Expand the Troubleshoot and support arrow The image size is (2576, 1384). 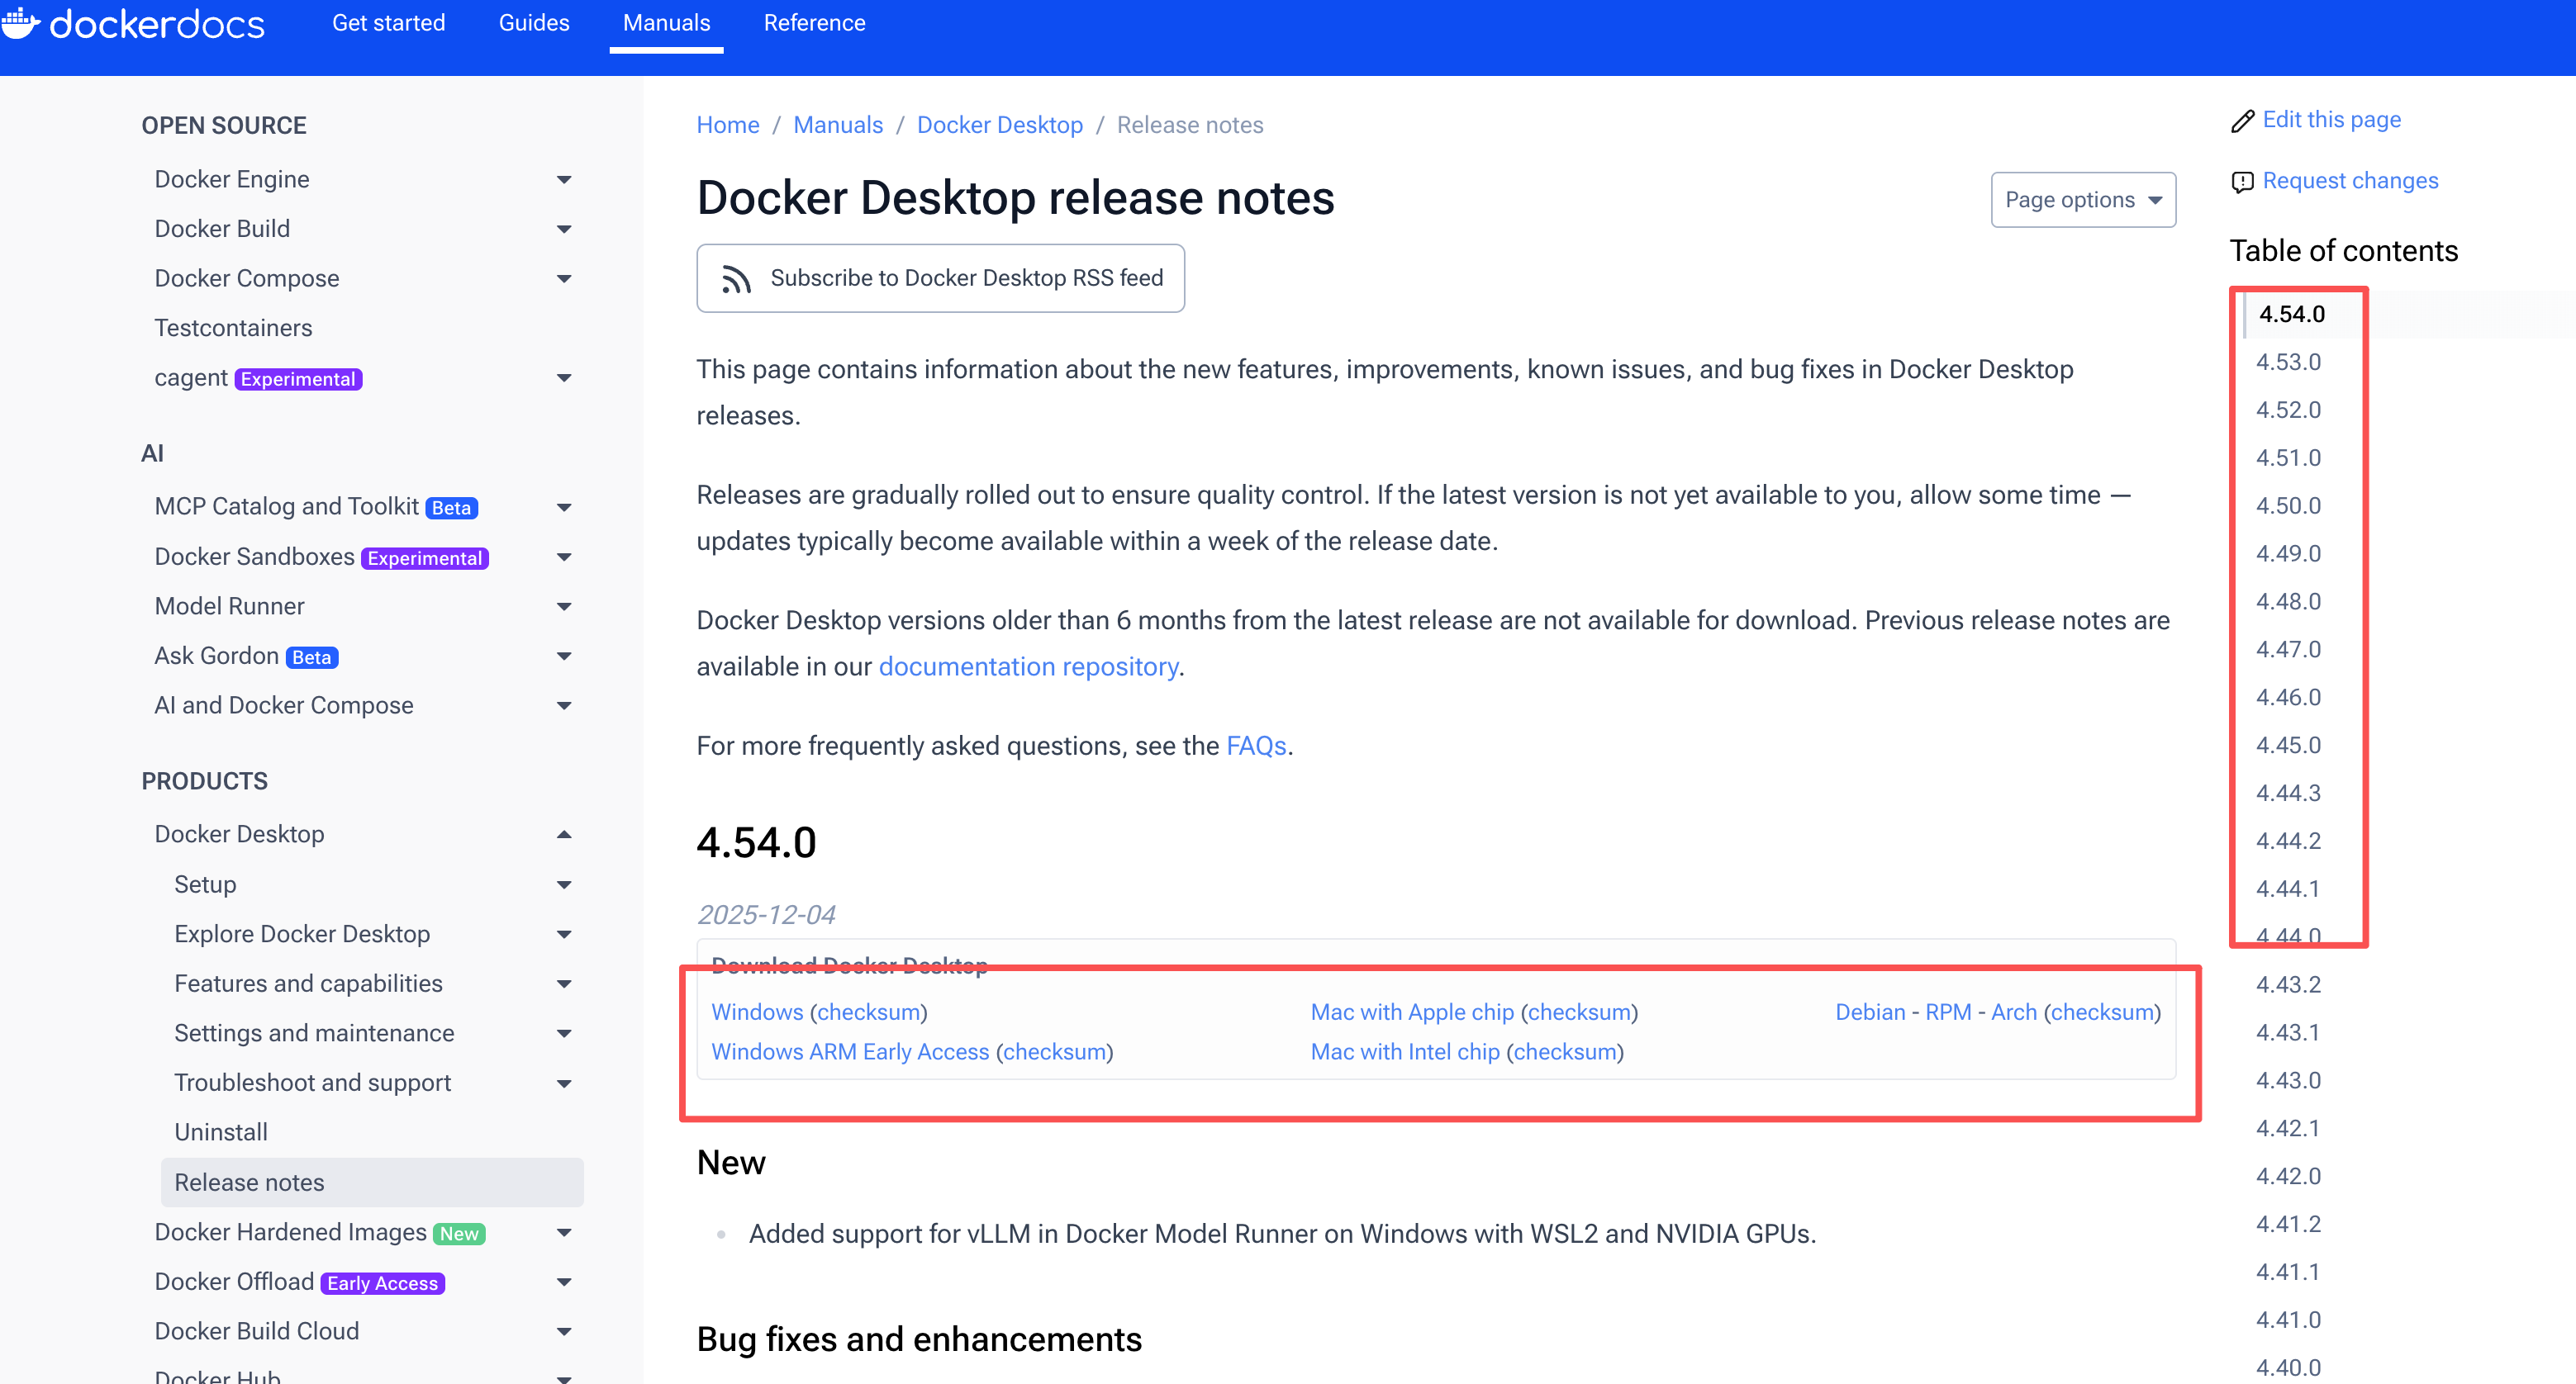564,1083
